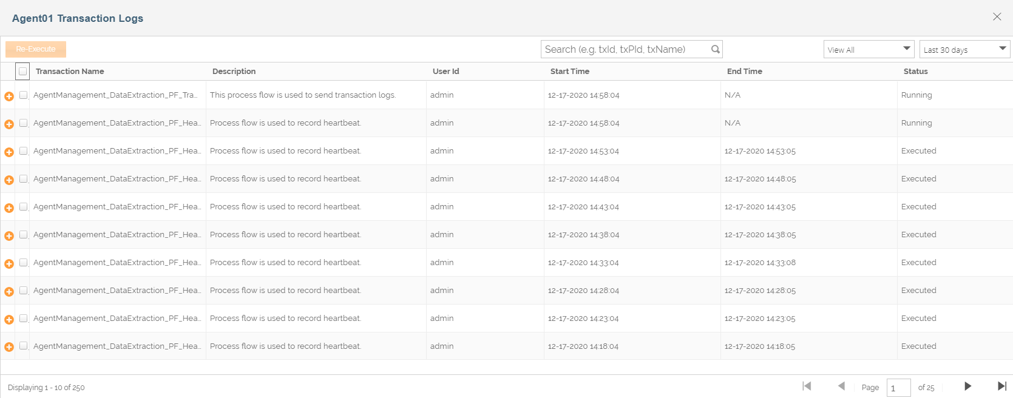Open the View All filter dropdown

869,49
